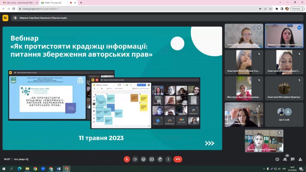Open options on Марина Сергіївна Науменко tile

pos(299,28)
